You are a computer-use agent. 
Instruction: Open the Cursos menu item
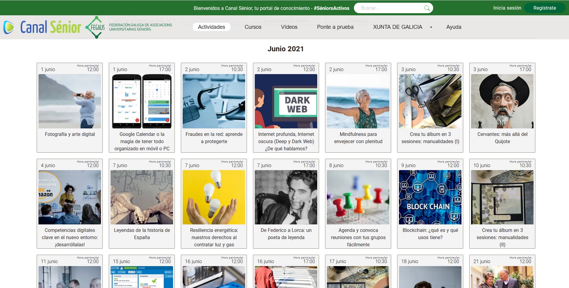(253, 27)
